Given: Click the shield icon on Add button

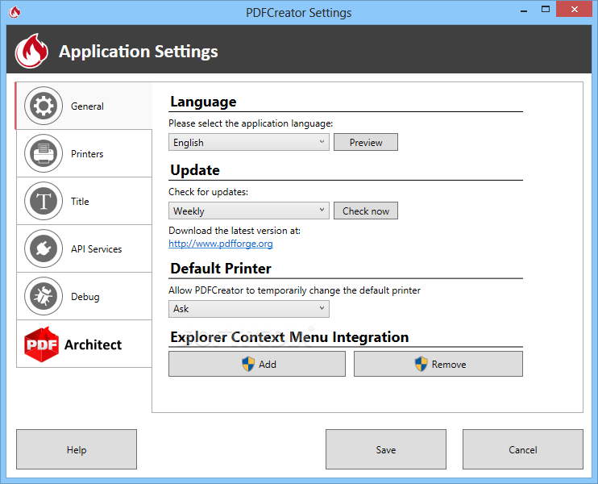Looking at the screenshot, I should pyautogui.click(x=248, y=364).
